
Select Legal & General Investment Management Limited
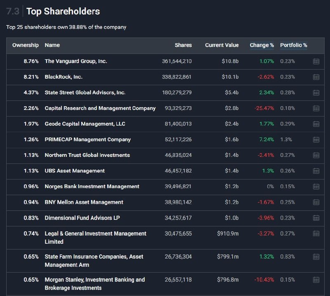coord(96,238)
